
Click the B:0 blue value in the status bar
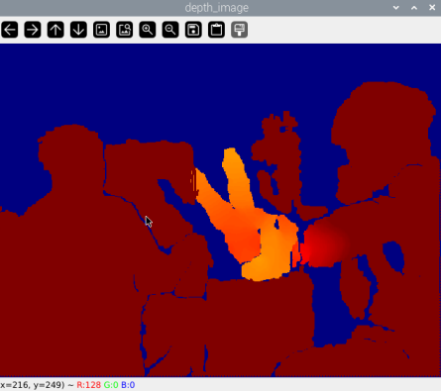click(128, 385)
